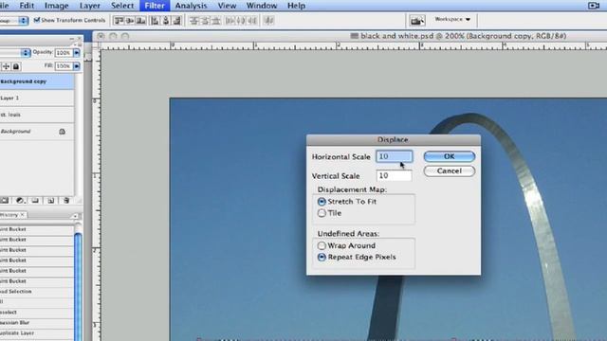
Task: Close the History tab with its x
Action: point(23,215)
